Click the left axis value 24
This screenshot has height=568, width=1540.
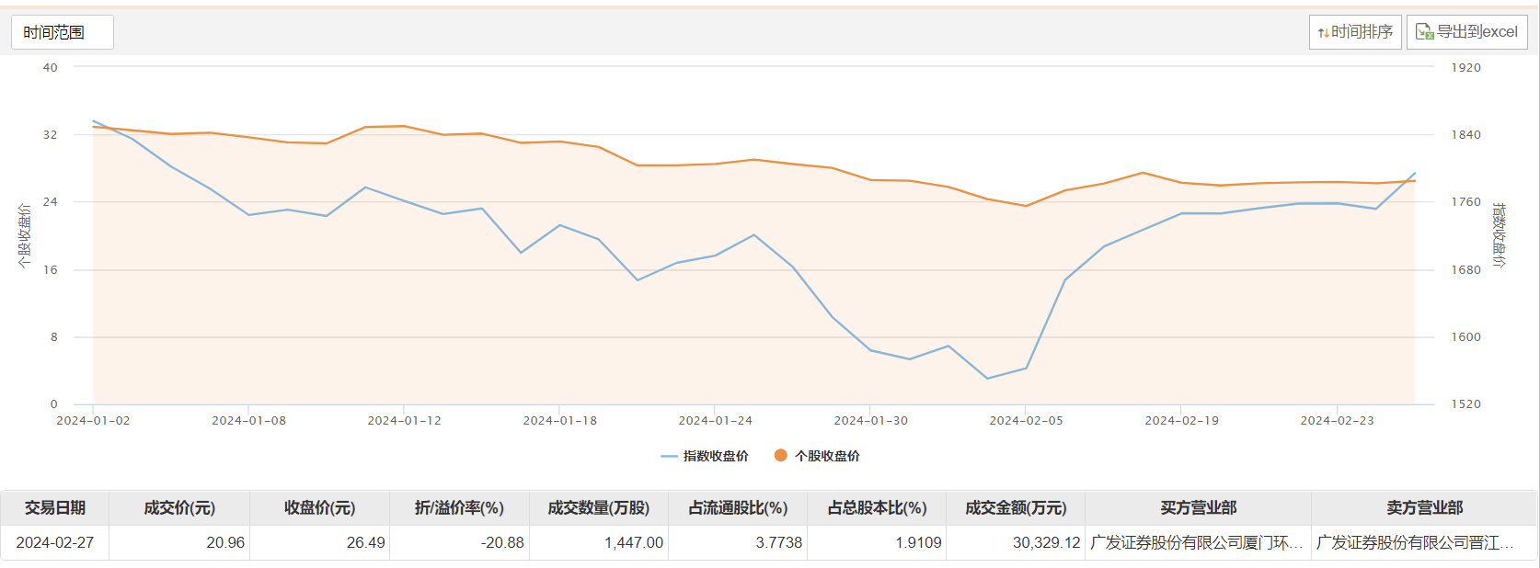tap(50, 202)
